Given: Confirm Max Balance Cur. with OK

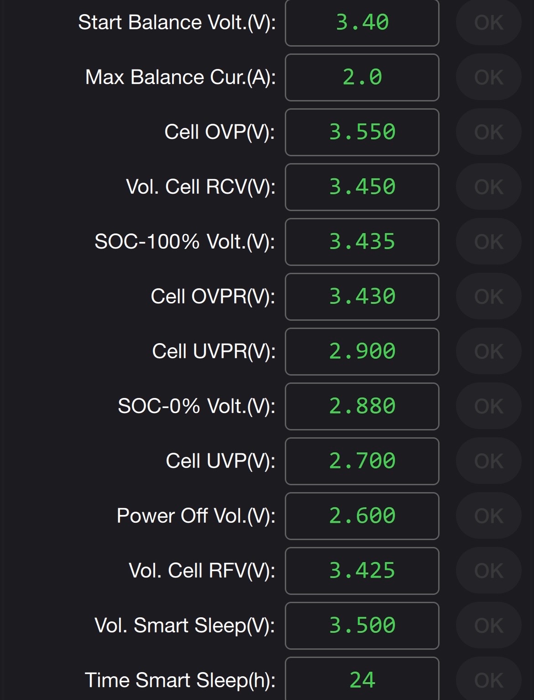Looking at the screenshot, I should coord(488,77).
